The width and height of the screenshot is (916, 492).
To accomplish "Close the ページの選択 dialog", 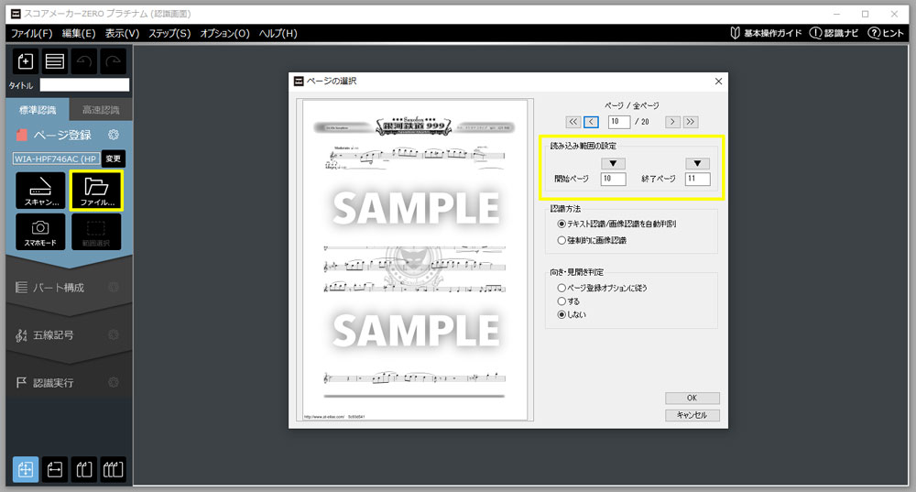I will pos(718,82).
